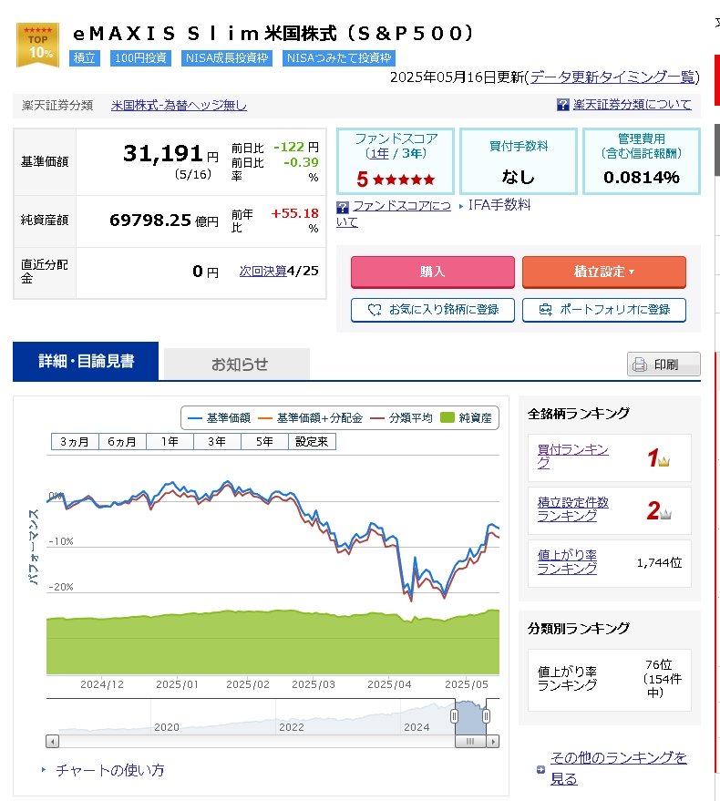Select the 3ヵ月 chart range
This screenshot has width=720, height=801.
coord(75,441)
